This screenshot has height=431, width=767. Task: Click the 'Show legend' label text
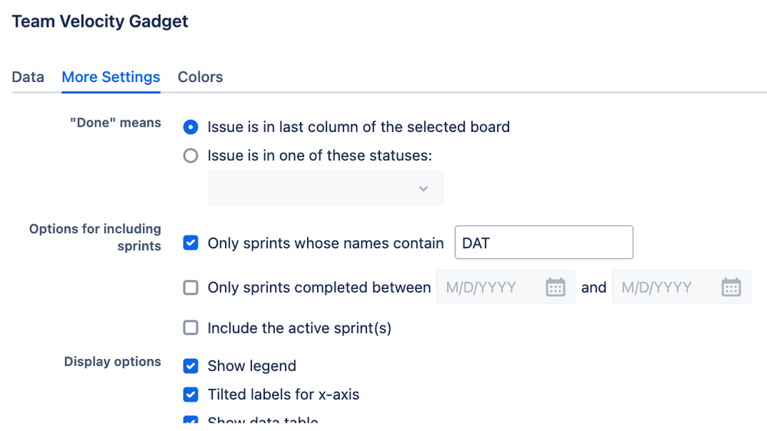[x=252, y=366]
